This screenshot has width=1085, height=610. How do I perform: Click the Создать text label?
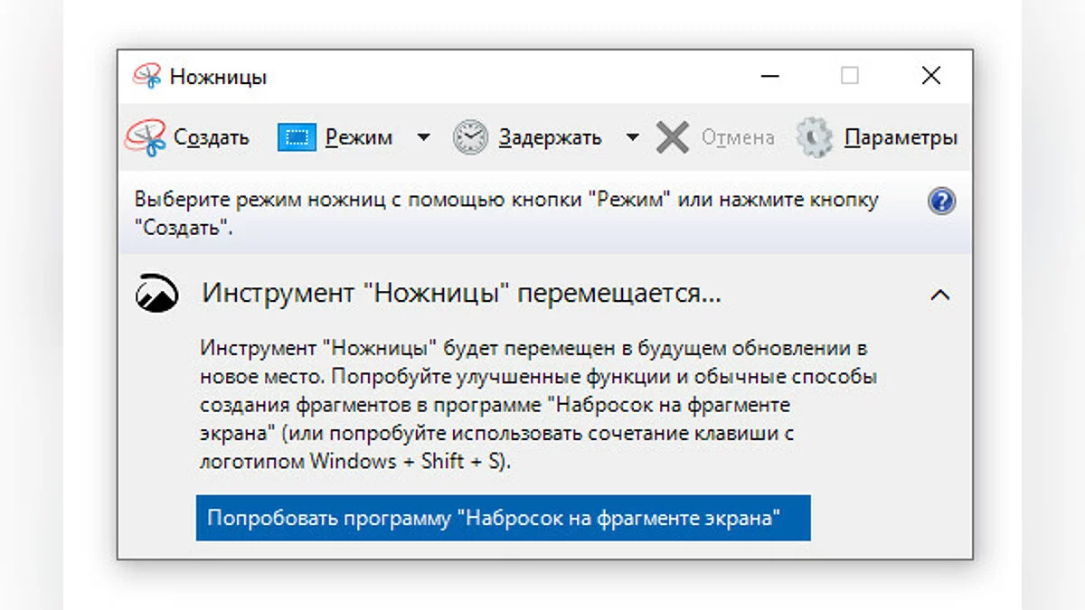(211, 137)
